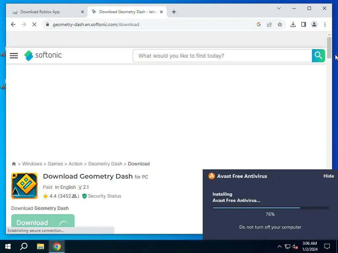Click the 'Download Geometry Dash for PC' heading
The height and width of the screenshot is (253, 338).
(x=95, y=177)
